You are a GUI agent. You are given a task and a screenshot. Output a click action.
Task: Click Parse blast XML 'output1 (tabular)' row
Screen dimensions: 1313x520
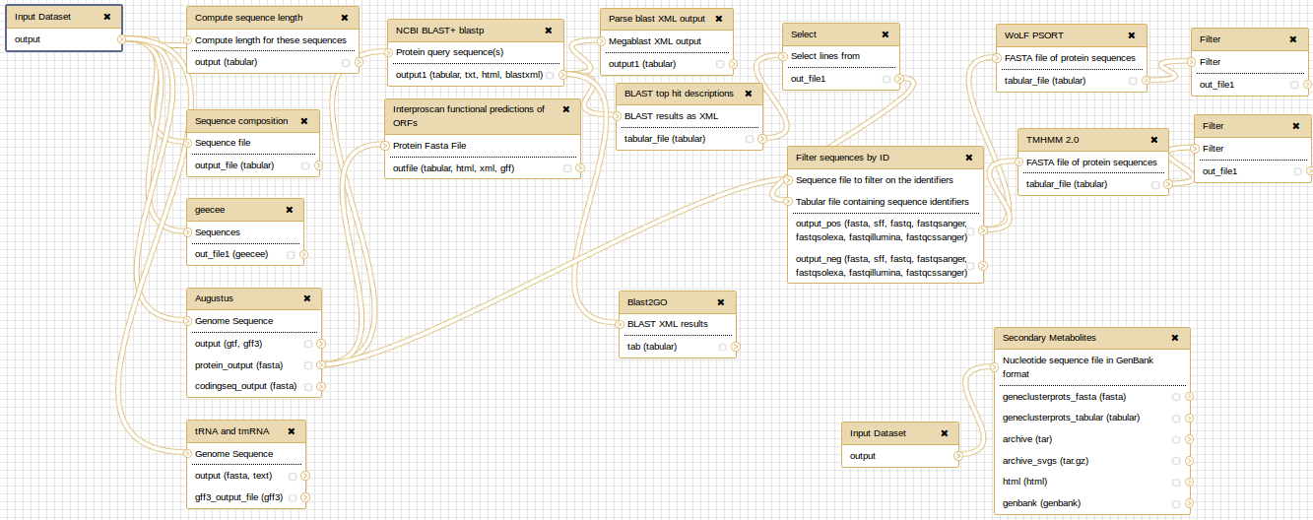click(667, 64)
